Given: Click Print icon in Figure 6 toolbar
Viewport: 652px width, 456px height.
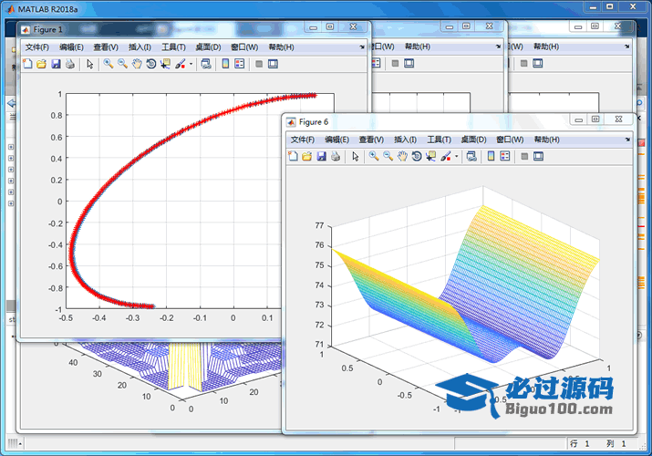Looking at the screenshot, I should [335, 157].
